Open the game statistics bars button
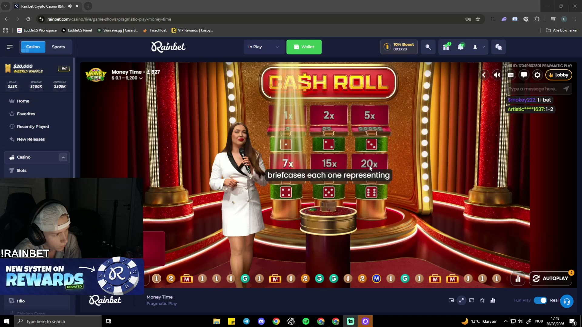 coord(518,279)
